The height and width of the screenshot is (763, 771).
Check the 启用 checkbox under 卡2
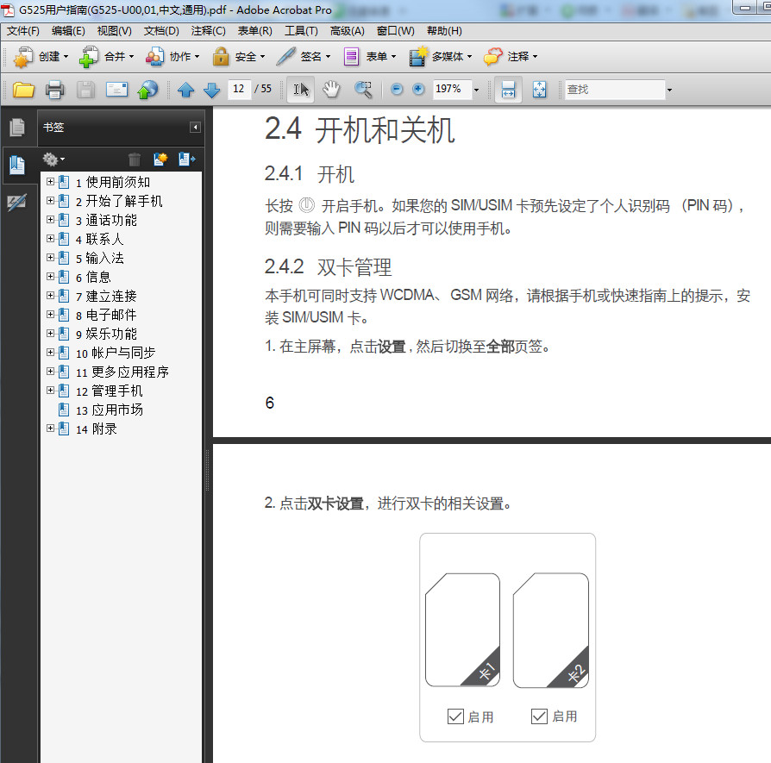(x=537, y=716)
